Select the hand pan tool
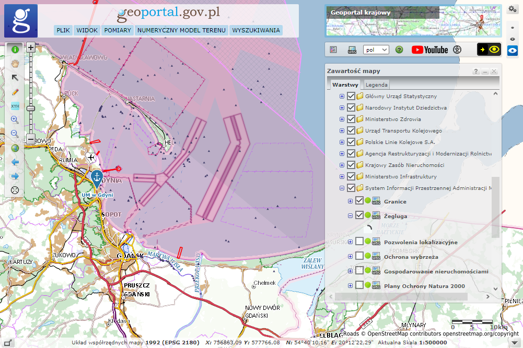Image resolution: width=523 pixels, height=348 pixels. click(x=15, y=64)
